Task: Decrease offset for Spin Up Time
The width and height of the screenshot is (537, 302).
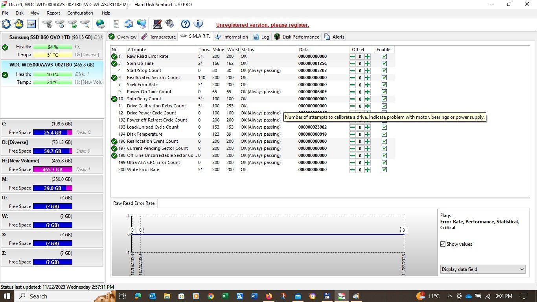Action: [x=352, y=64]
